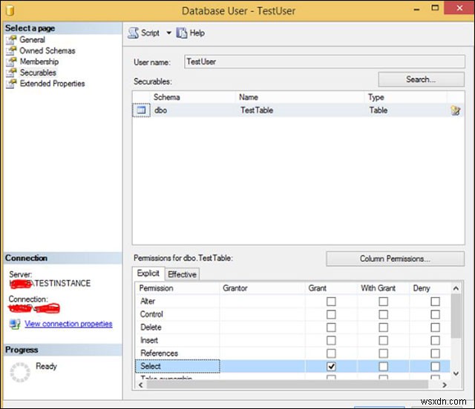Select the References permission row label
Image resolution: width=475 pixels, height=409 pixels.
coord(160,353)
